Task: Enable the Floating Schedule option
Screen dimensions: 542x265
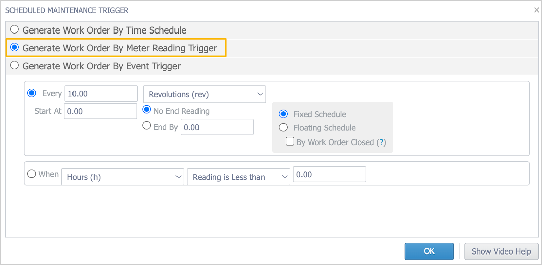Action: 283,127
